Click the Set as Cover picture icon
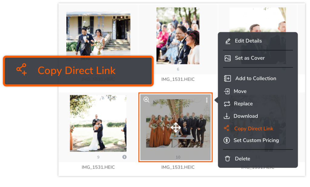Screen dimensions: 310x187 (x=227, y=58)
